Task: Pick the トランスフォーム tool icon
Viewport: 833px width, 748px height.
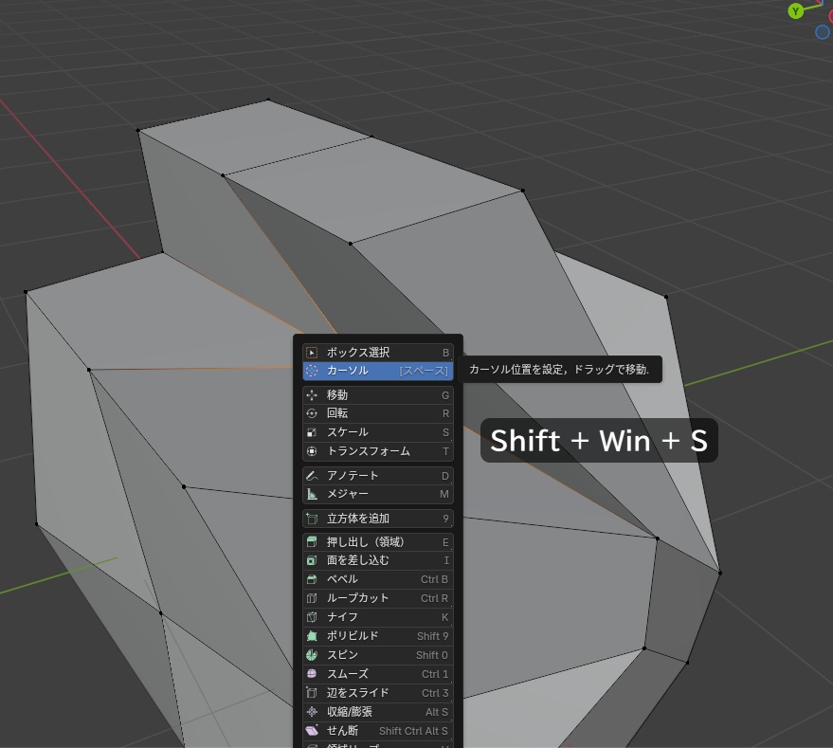Action: tap(312, 451)
